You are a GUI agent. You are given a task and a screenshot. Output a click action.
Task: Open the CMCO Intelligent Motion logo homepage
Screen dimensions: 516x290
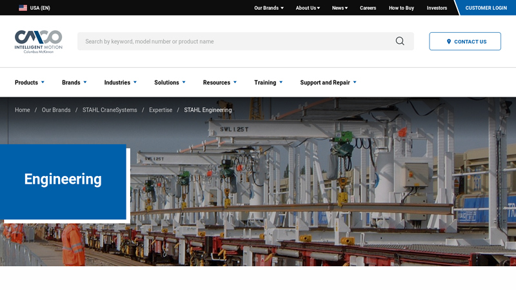click(x=39, y=41)
